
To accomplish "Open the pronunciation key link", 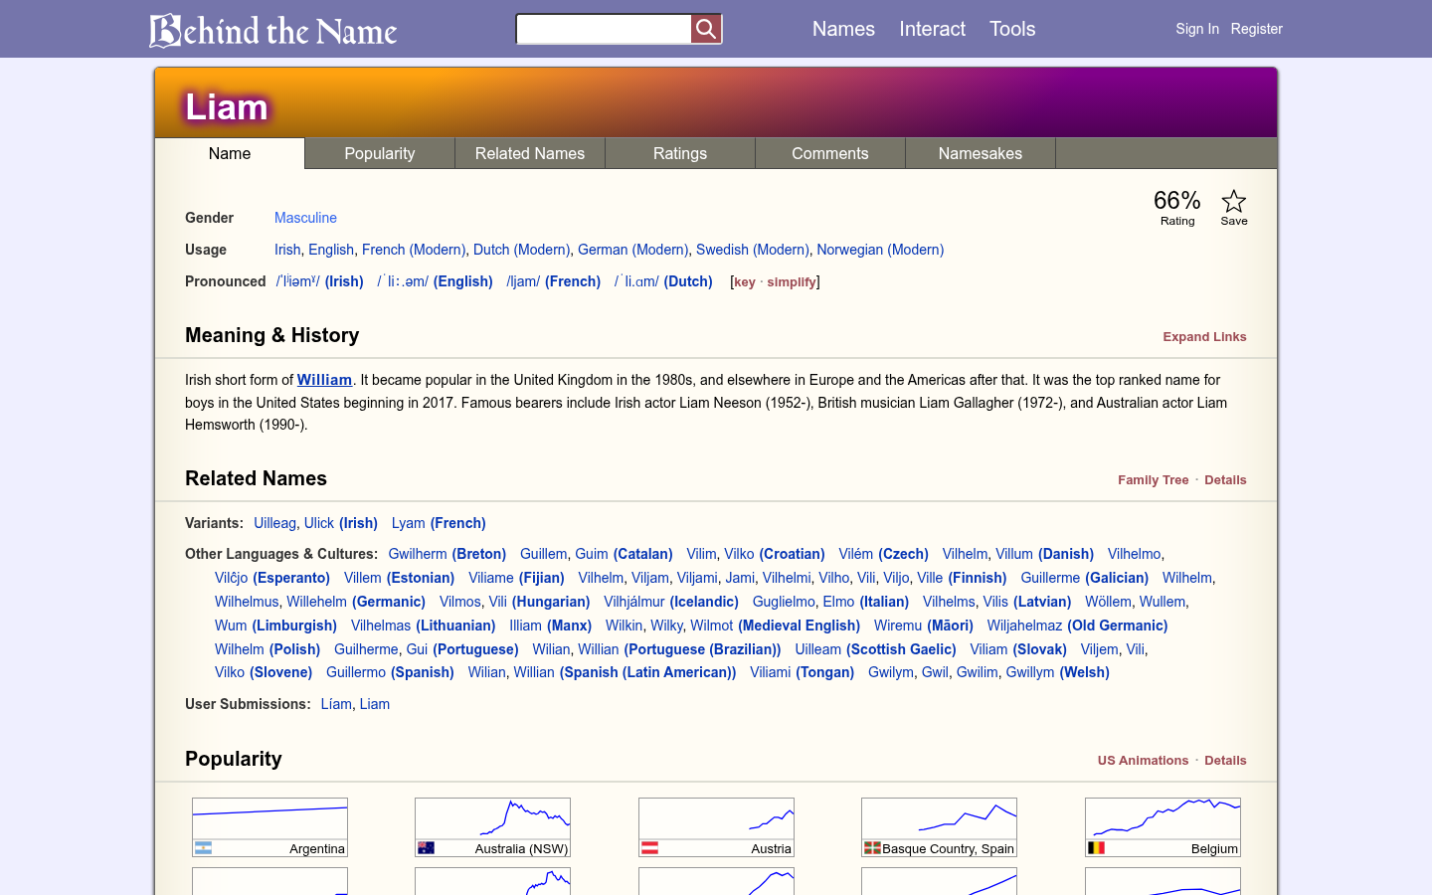I will point(745,282).
